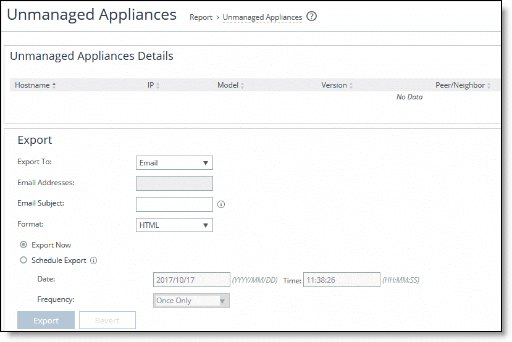
Task: Focus the Email Addresses field
Action: pos(174,183)
